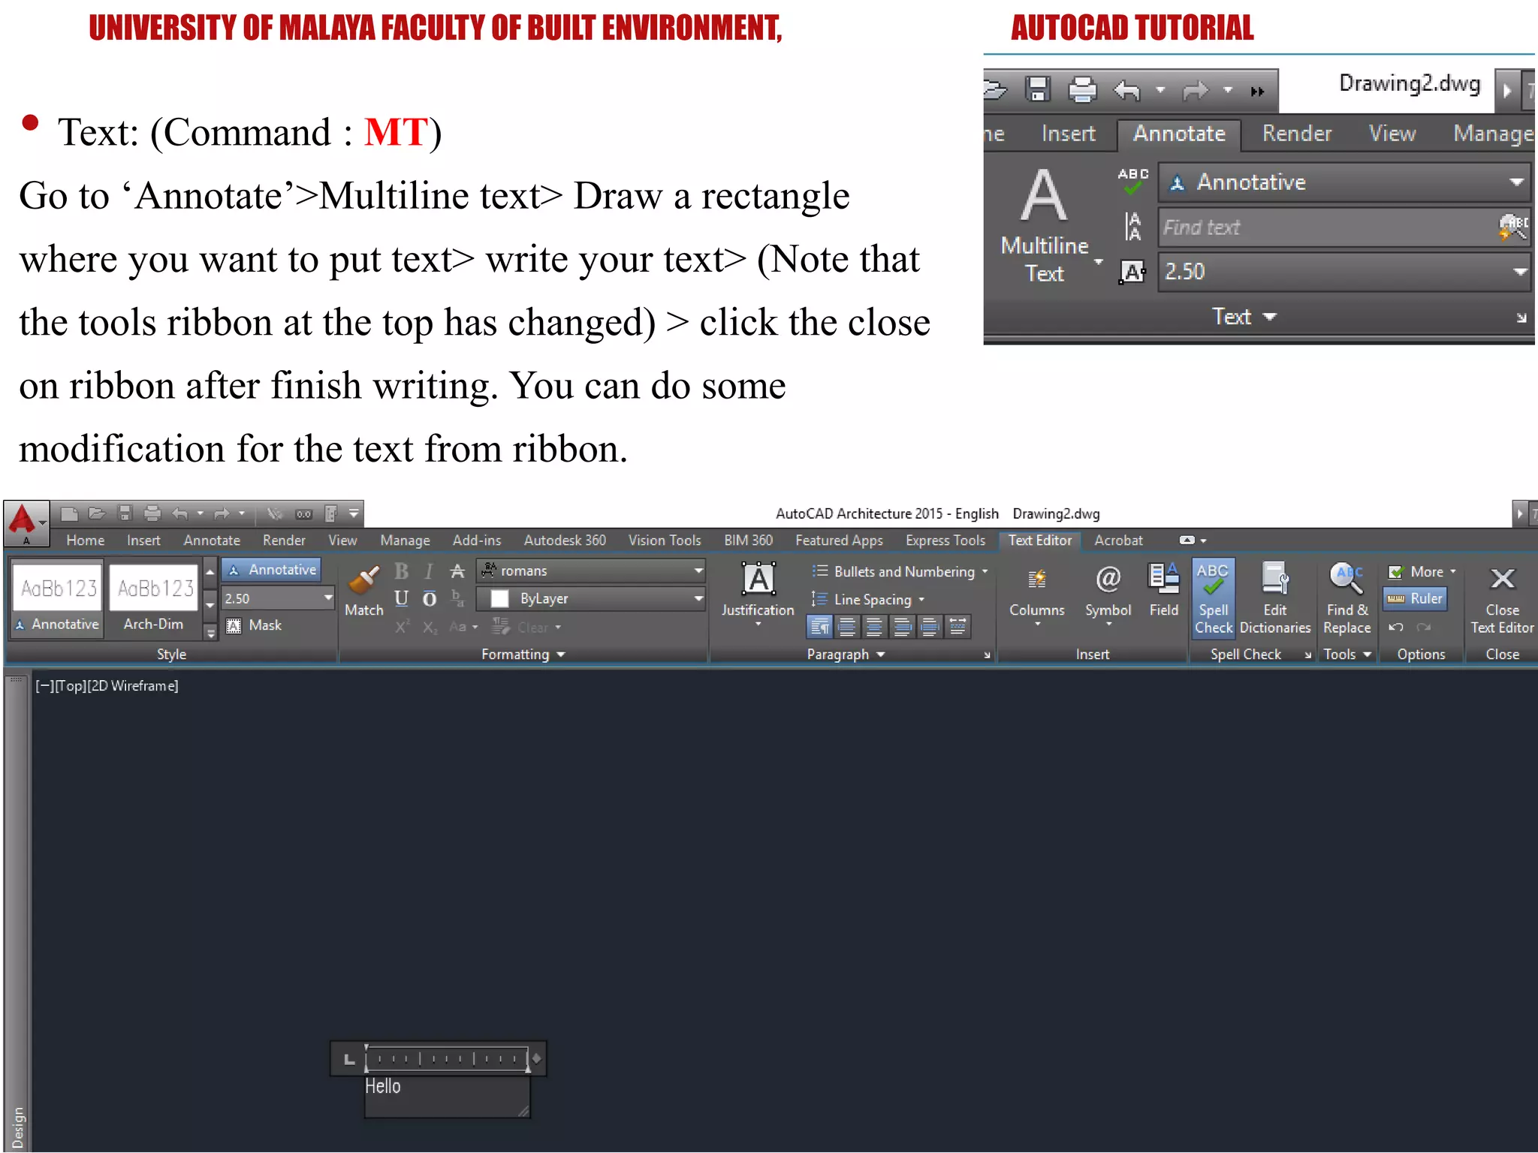Select the Right paragraph alignment icon
This screenshot has height=1153, width=1538.
902,626
